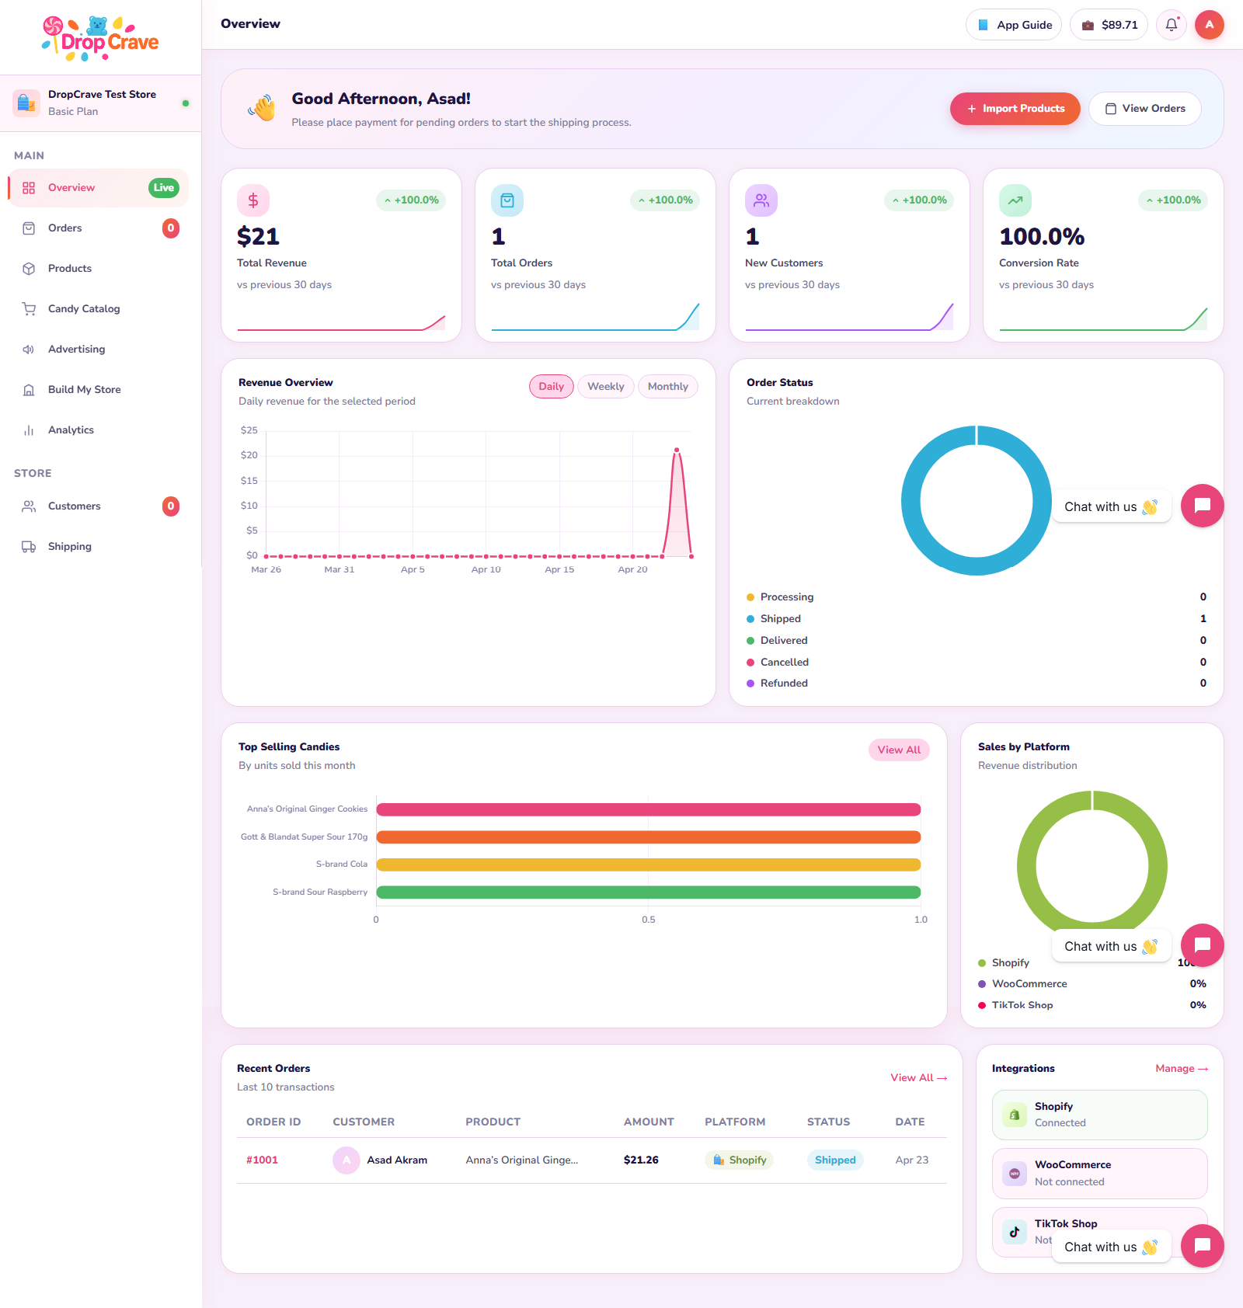Open Advertising in the sidebar
Screen dimensions: 1243x1308
point(98,350)
